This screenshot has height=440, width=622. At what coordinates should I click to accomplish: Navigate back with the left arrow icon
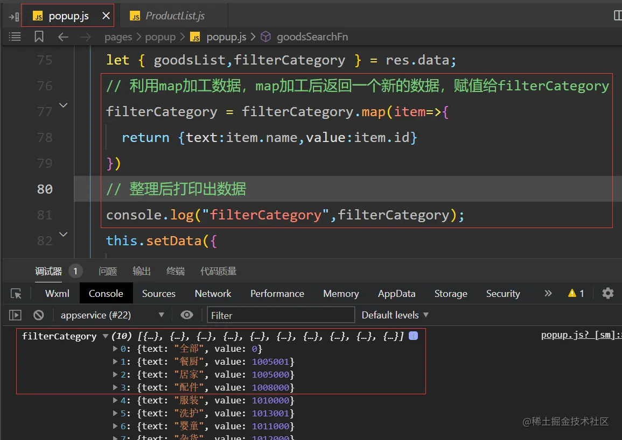63,37
